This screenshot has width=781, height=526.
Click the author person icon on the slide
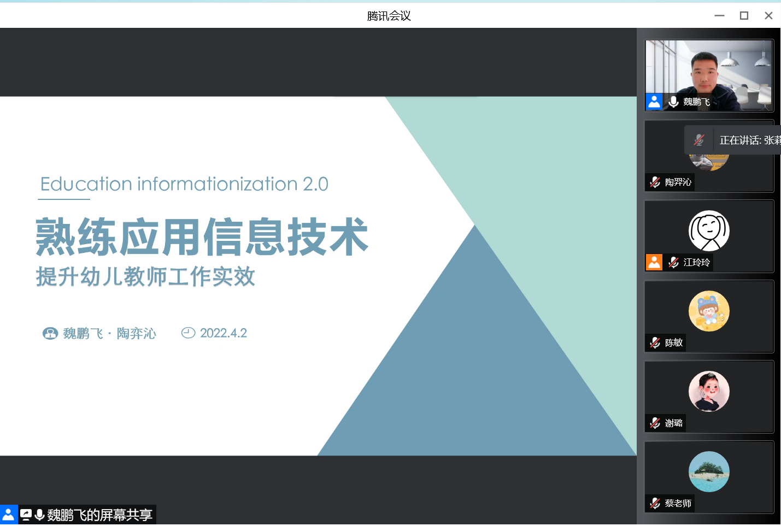click(x=50, y=333)
